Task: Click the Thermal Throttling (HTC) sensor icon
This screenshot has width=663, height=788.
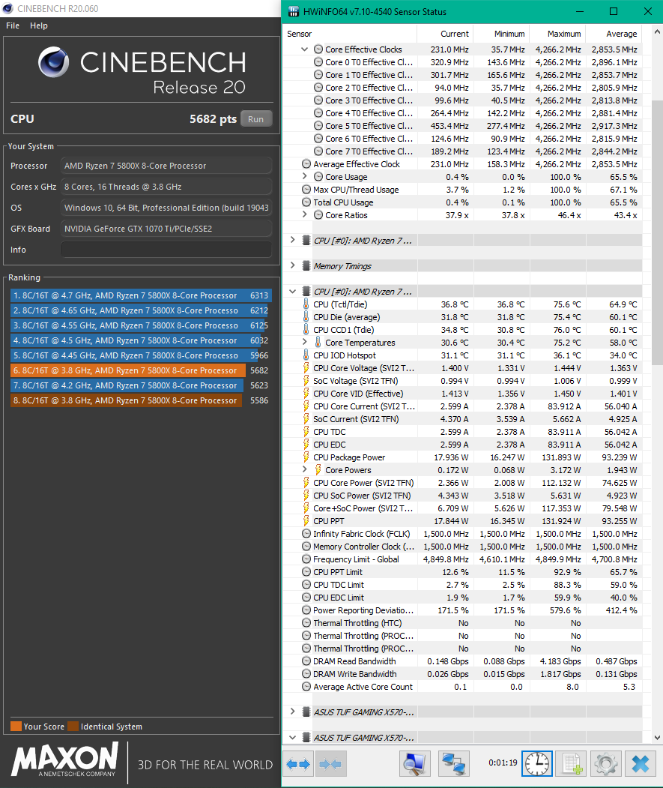Action: (x=306, y=622)
